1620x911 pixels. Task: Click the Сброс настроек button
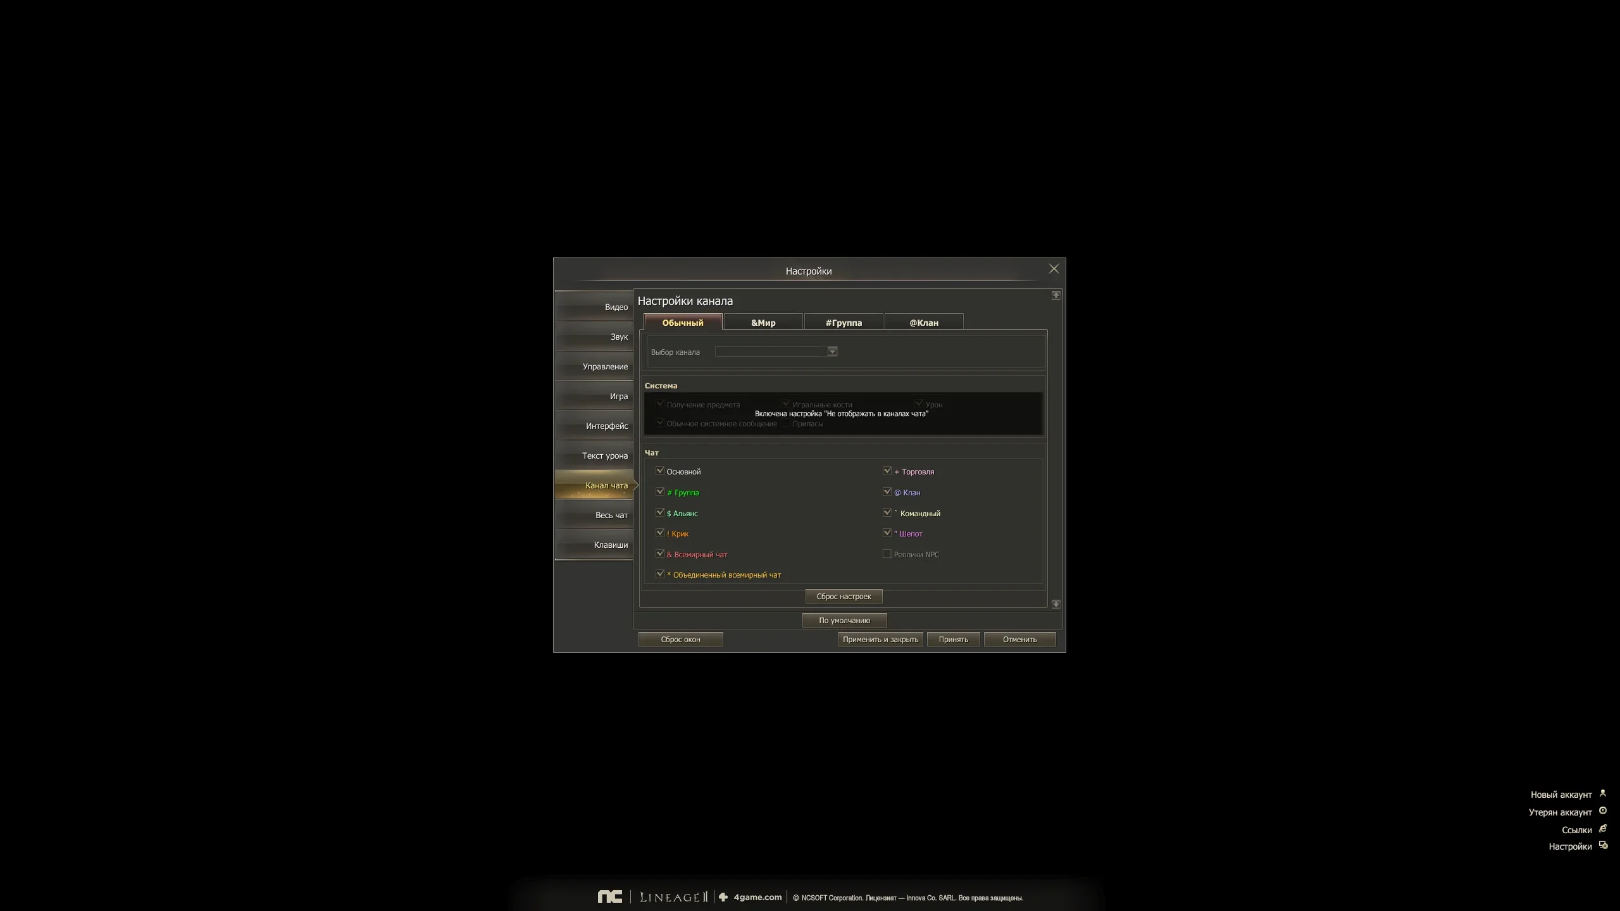click(844, 596)
